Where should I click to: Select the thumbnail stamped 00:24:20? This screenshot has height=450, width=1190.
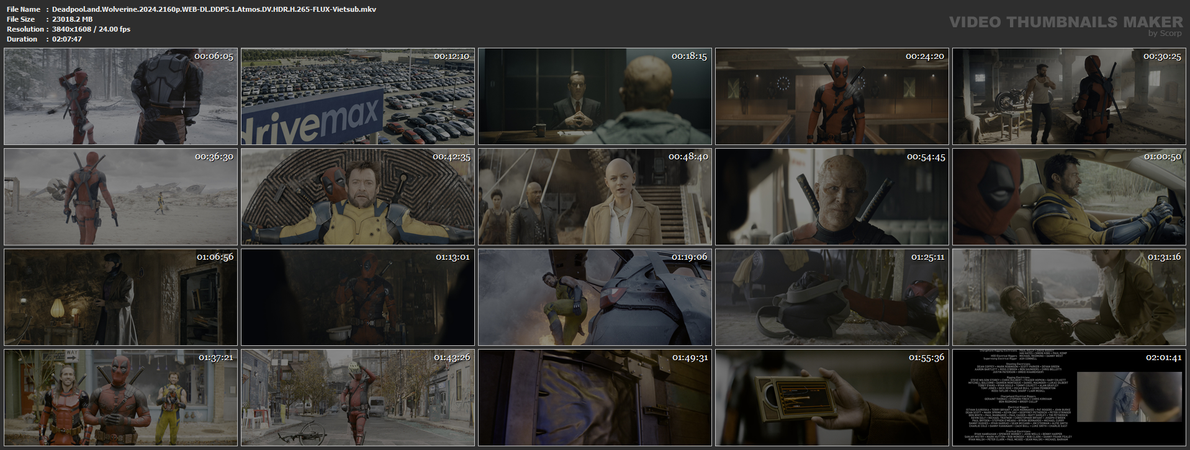point(832,97)
